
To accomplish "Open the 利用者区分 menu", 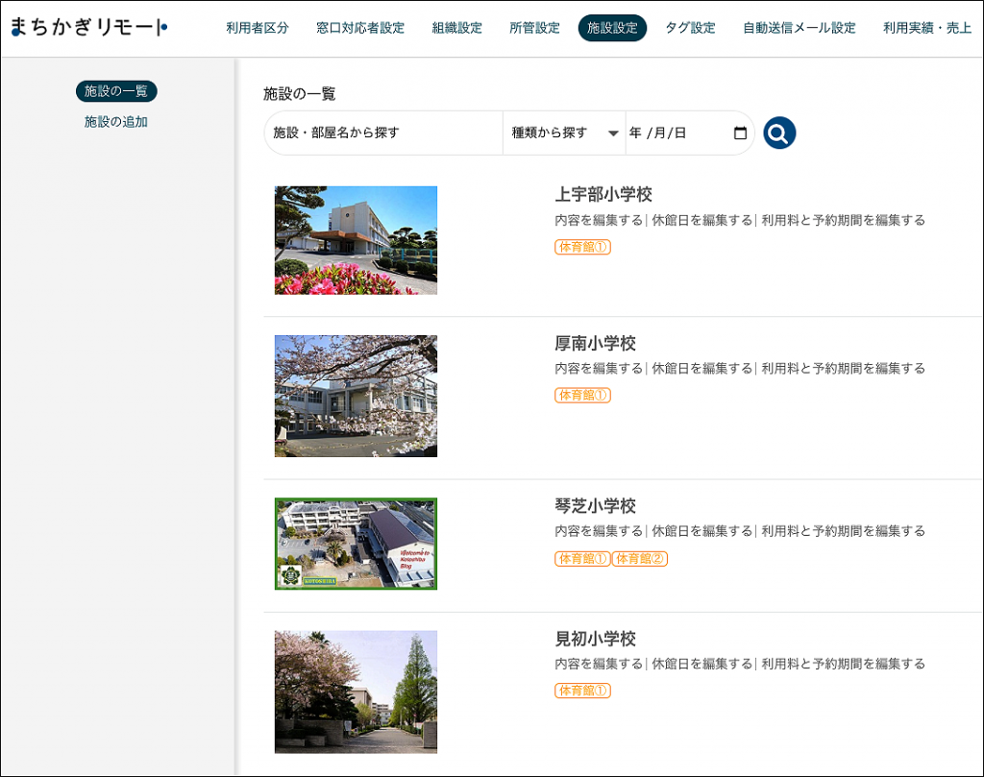I will 258,28.
